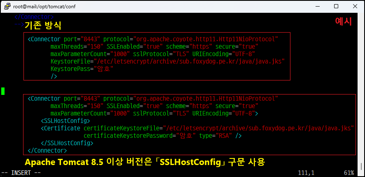The image size is (365, 177).
Task: Click the <Certificate tag name
Action: click(x=61, y=128)
